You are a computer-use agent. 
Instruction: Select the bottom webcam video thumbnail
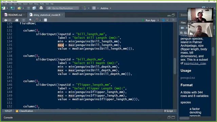click(200, 30)
